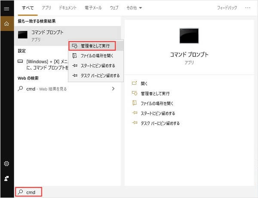Click タスク バーにピン留めする in the right pane
The width and height of the screenshot is (258, 198).
pos(160,123)
